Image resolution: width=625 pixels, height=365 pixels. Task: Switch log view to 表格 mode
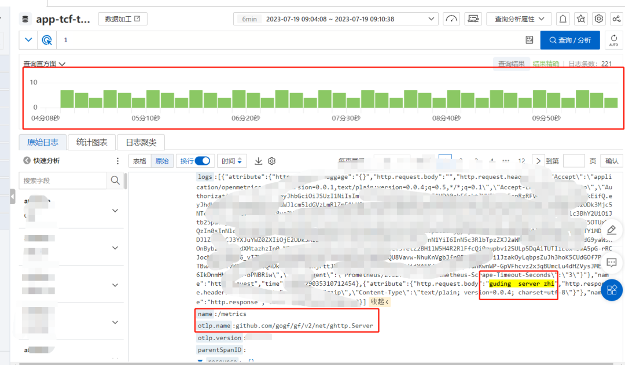140,161
